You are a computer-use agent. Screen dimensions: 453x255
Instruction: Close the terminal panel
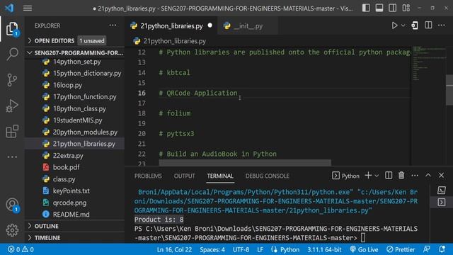coord(441,176)
